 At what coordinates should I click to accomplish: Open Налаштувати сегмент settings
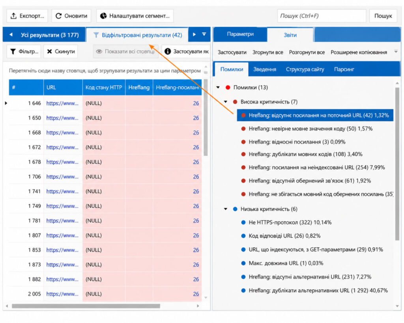tap(135, 16)
